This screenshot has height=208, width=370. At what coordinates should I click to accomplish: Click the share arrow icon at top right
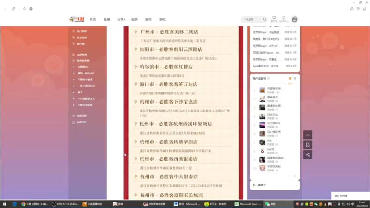(x=351, y=9)
